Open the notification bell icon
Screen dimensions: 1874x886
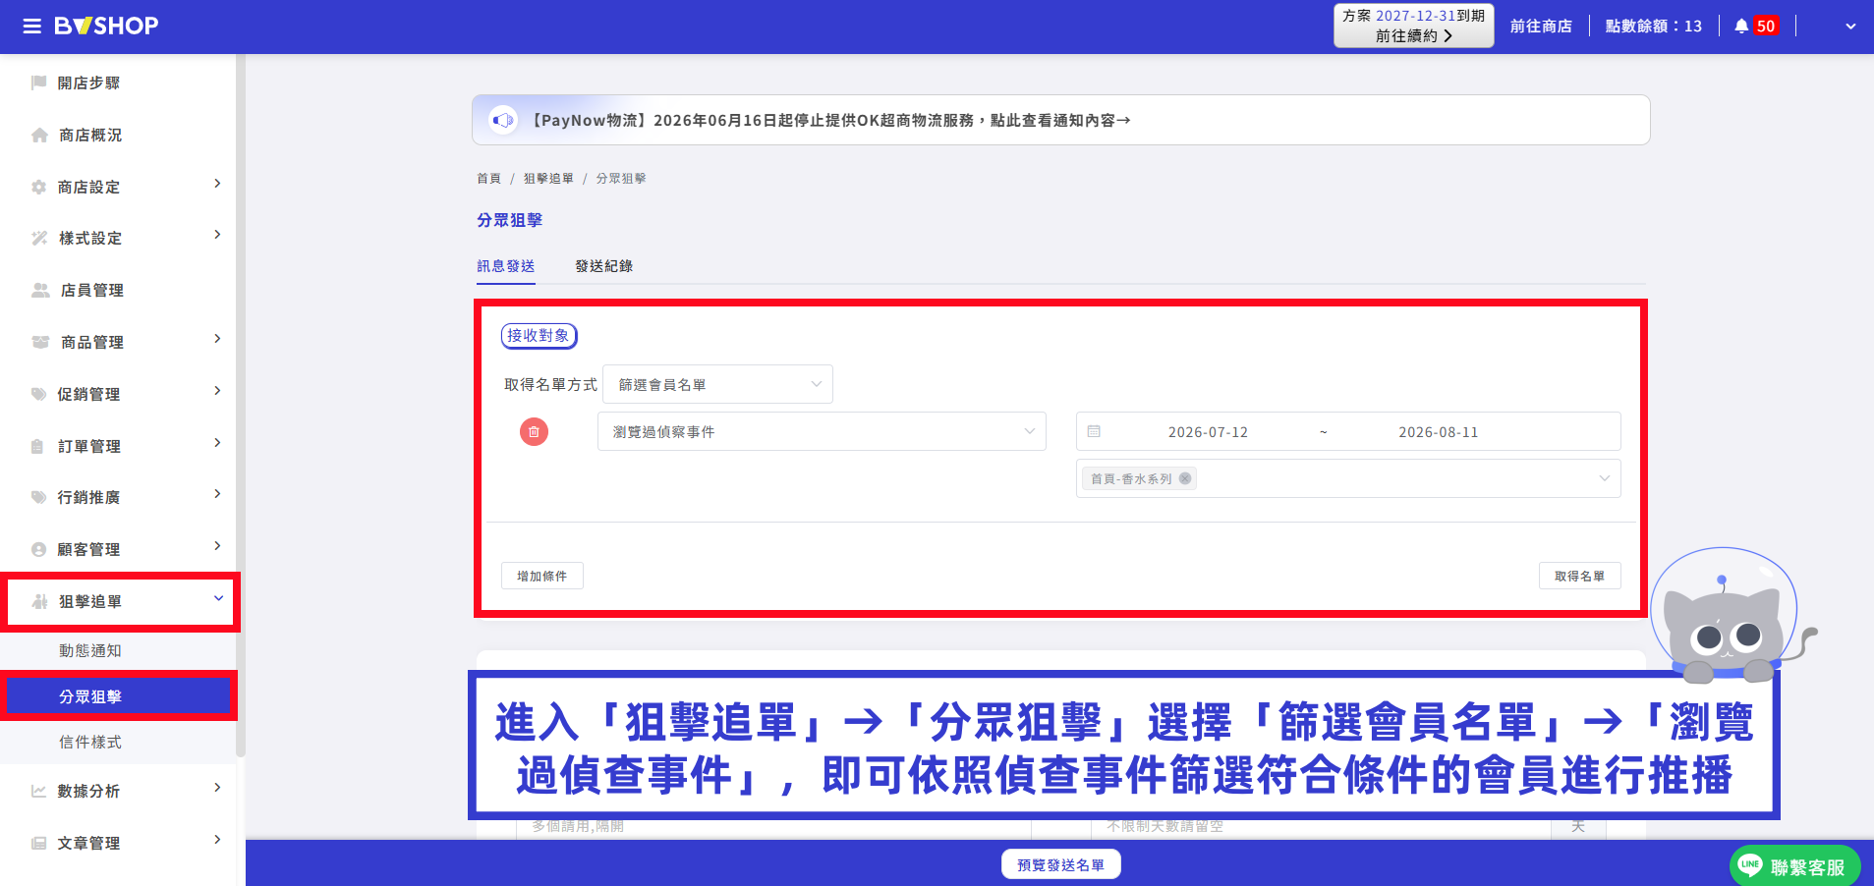[x=1741, y=27]
